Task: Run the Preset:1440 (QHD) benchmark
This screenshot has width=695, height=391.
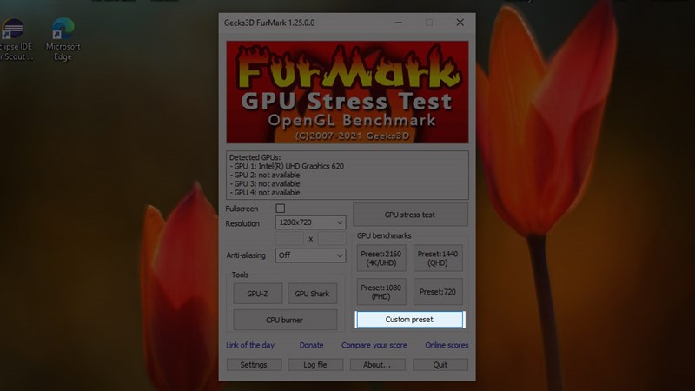Action: coord(438,258)
